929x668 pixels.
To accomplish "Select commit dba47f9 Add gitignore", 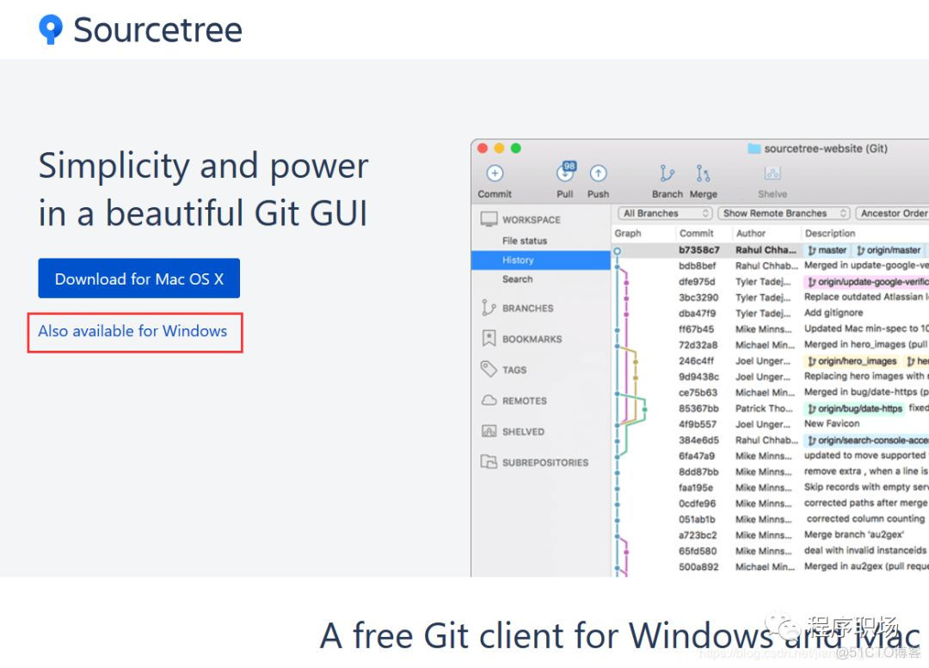I will (770, 313).
